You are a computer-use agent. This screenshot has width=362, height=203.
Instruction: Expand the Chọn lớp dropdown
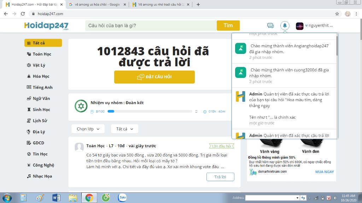click(88, 129)
